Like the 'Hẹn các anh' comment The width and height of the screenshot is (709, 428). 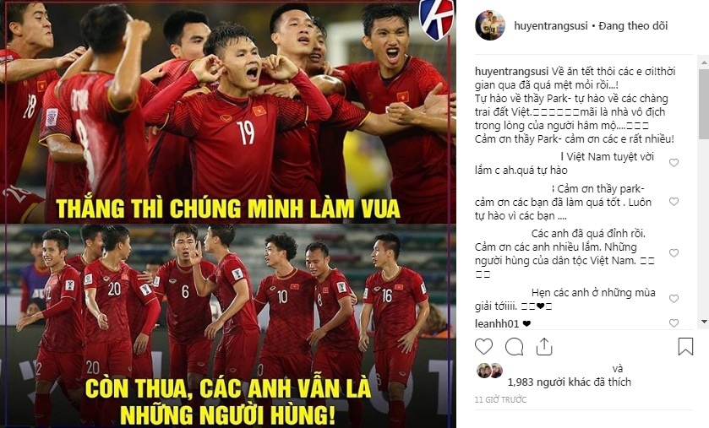click(674, 299)
